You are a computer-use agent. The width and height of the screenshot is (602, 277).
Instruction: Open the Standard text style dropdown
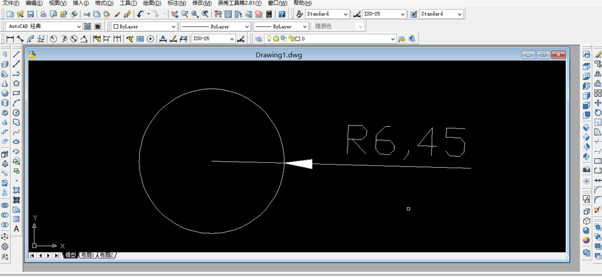327,14
